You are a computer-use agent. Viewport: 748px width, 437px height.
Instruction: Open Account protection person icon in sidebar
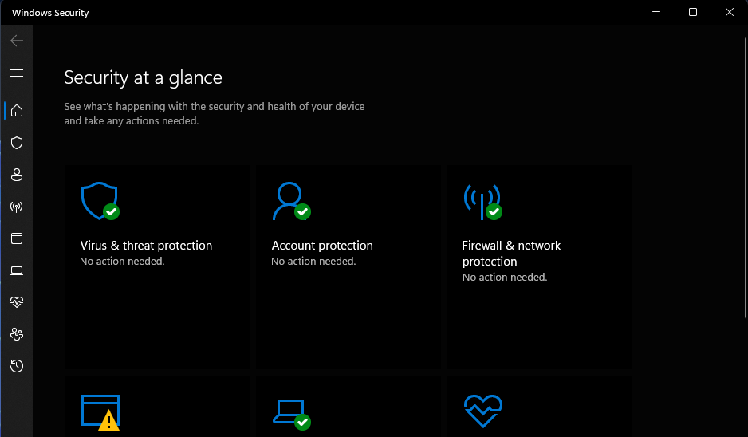pyautogui.click(x=16, y=175)
